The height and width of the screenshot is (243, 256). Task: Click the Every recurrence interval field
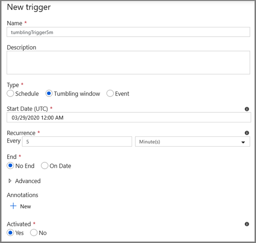[x=77, y=142]
